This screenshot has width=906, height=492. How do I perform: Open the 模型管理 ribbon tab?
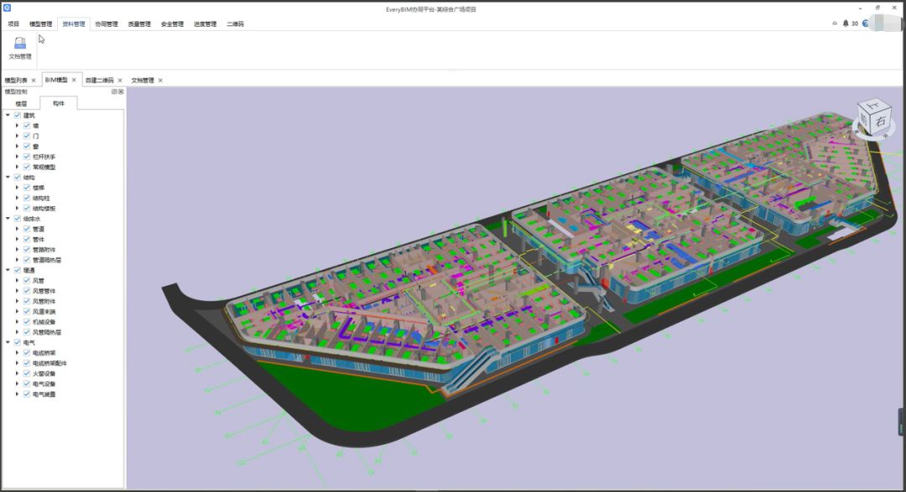click(x=40, y=24)
